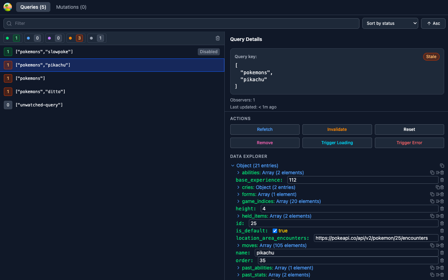The width and height of the screenshot is (448, 280).
Task: Delete the height entry
Action: (x=442, y=209)
